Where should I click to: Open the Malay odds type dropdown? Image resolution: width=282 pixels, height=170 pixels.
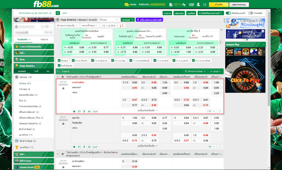coord(211,13)
